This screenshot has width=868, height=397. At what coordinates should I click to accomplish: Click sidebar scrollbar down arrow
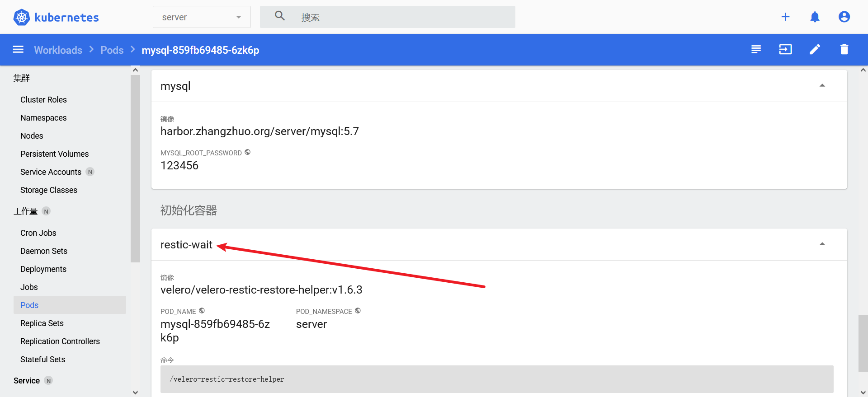(x=135, y=392)
